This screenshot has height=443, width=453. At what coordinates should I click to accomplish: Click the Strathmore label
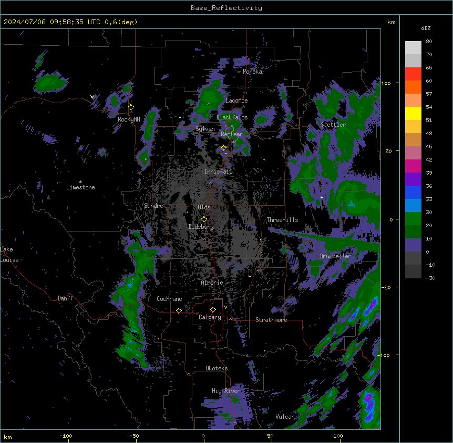click(x=271, y=320)
